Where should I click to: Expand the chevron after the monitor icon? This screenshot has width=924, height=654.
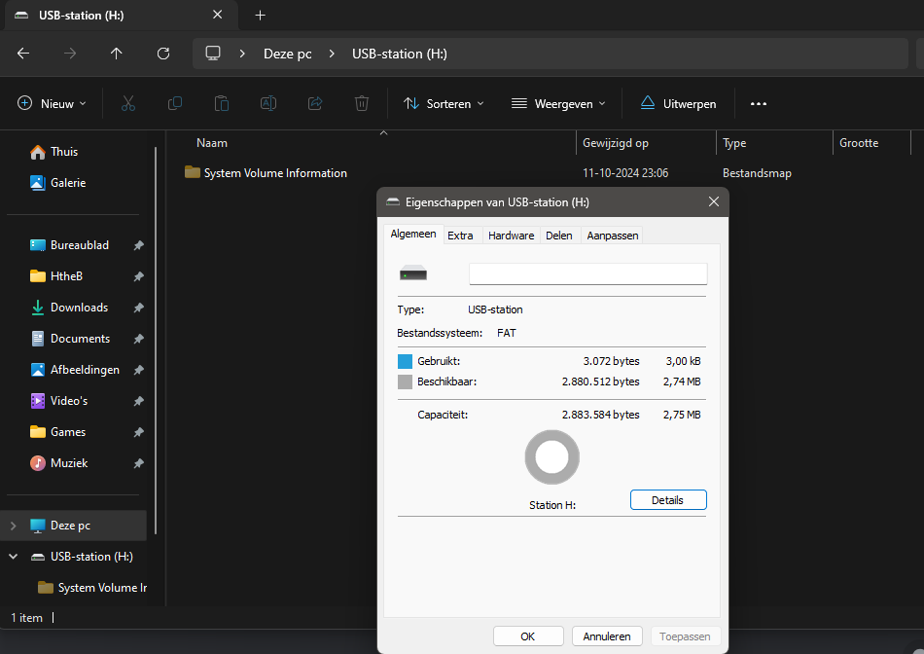(242, 54)
